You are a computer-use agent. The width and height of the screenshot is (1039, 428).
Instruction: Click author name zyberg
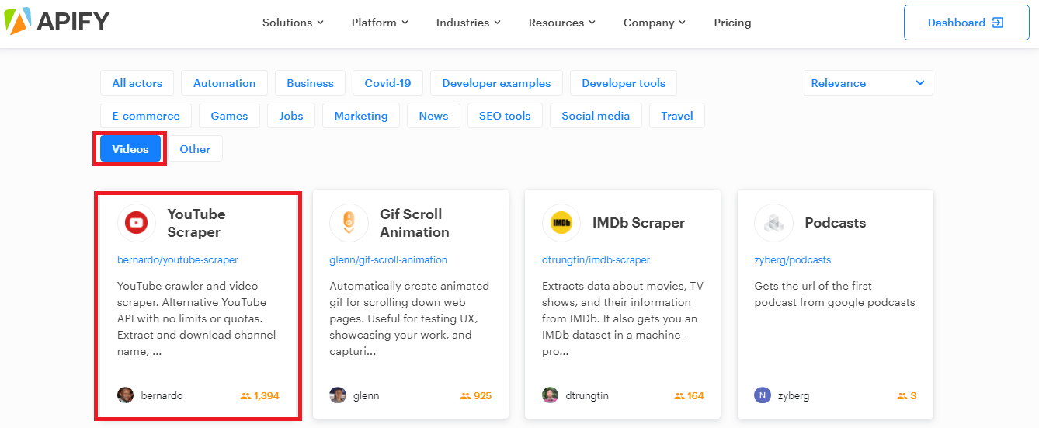793,396
